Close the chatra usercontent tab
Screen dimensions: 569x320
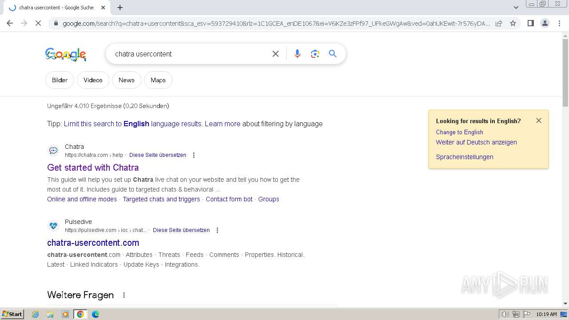click(103, 8)
